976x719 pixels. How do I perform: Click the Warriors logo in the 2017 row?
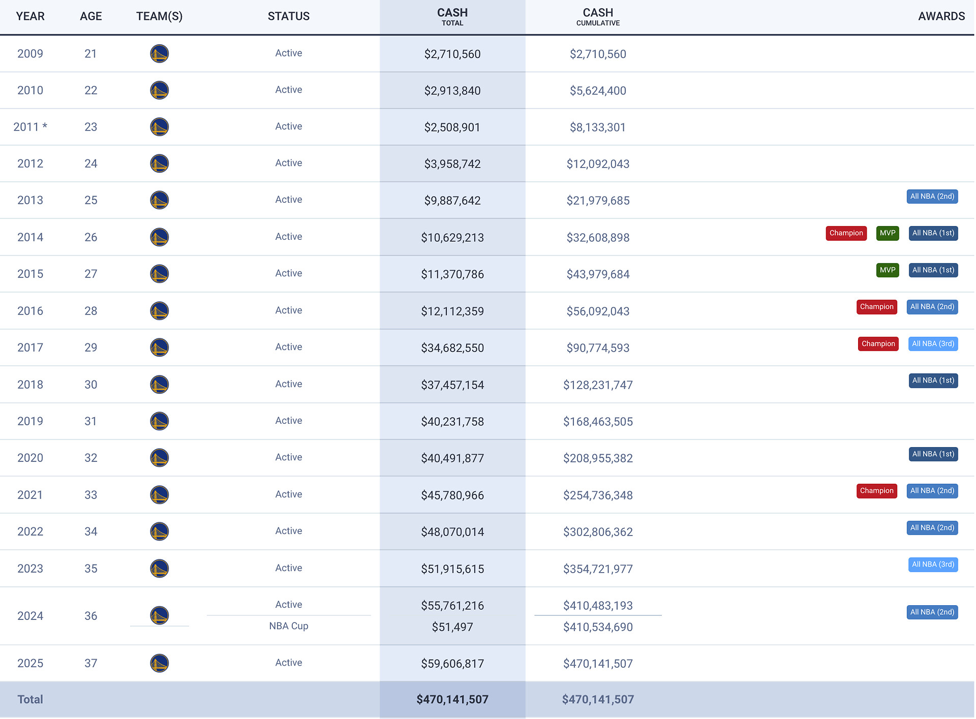(159, 348)
